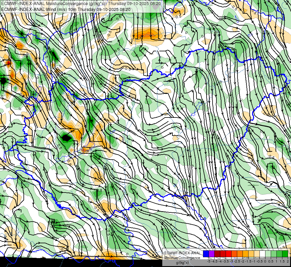Click the blue swatch in the legend

(x=206, y=254)
